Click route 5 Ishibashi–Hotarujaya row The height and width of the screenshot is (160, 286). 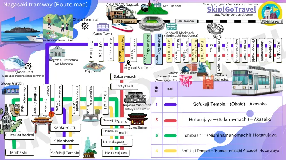[x=217, y=135]
